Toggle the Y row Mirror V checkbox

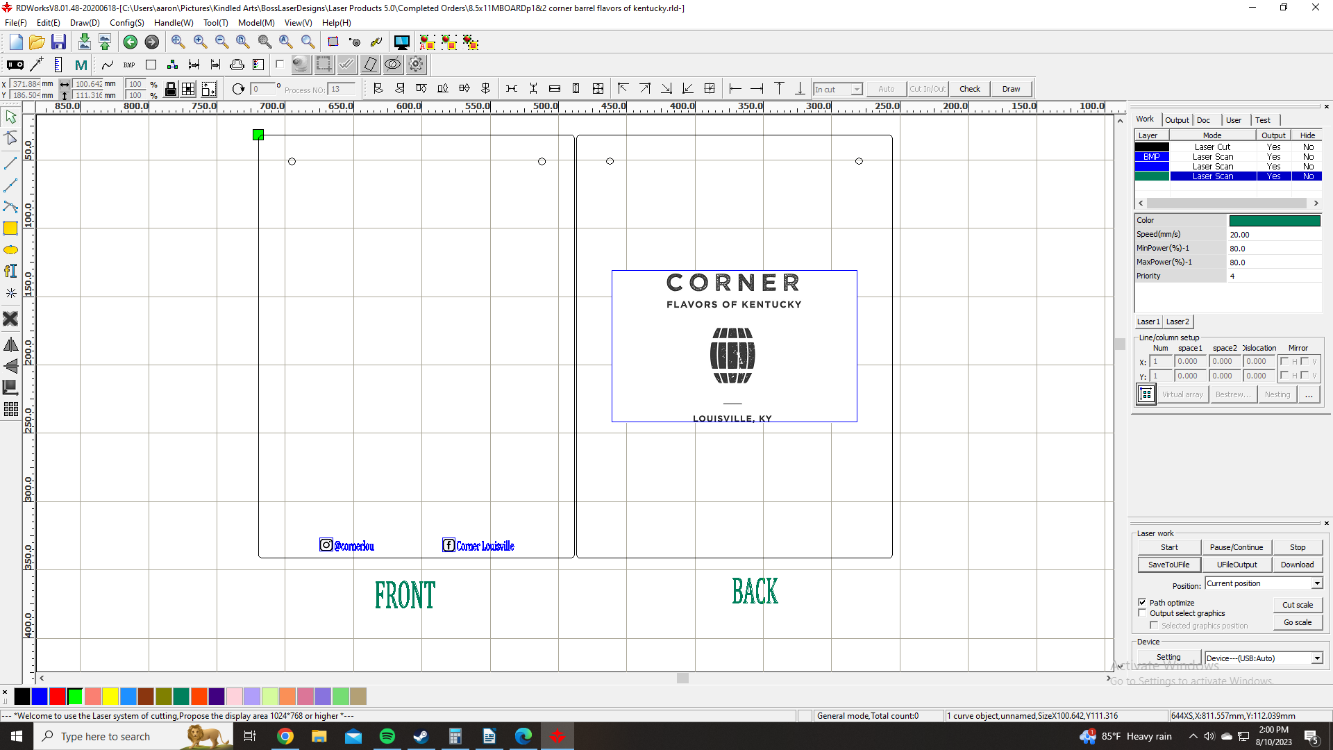pos(1305,376)
